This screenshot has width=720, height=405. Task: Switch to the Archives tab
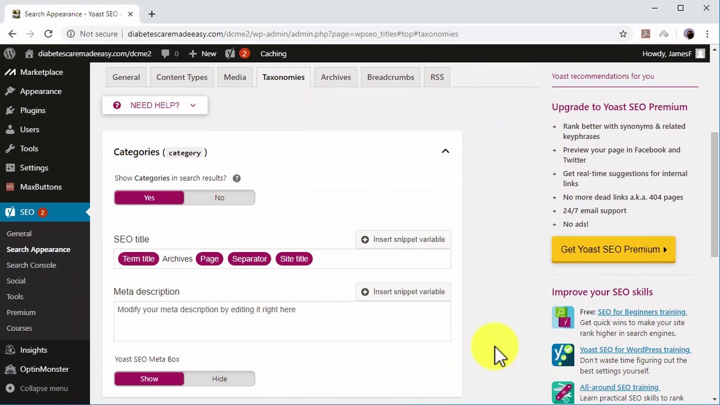coord(336,77)
